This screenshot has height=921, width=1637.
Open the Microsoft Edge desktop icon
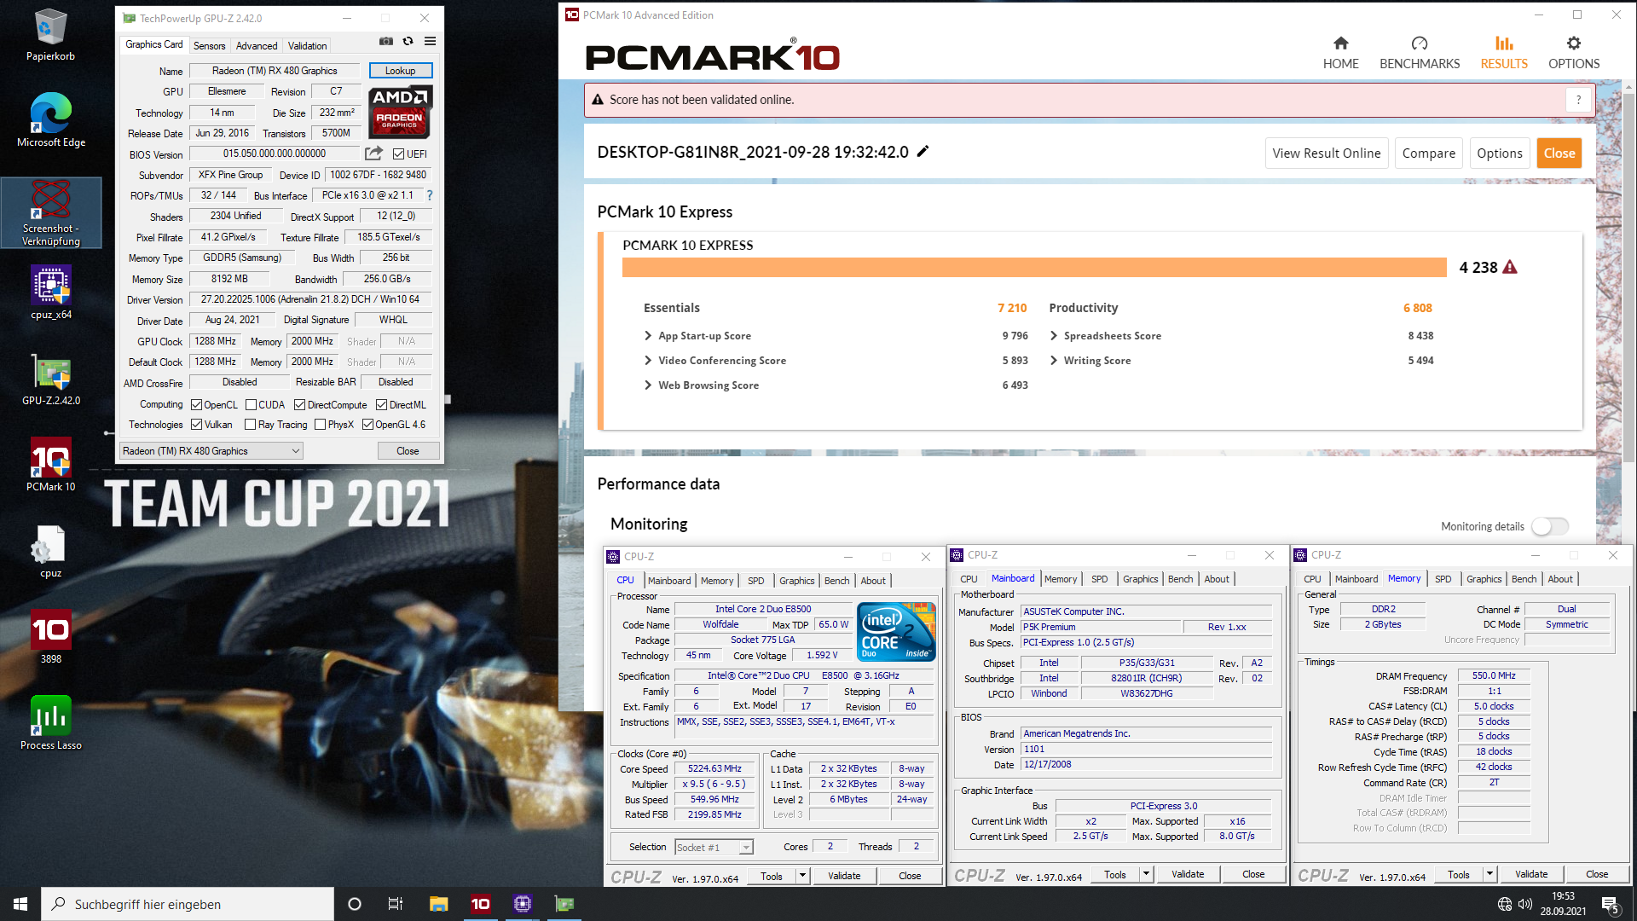pos(50,120)
